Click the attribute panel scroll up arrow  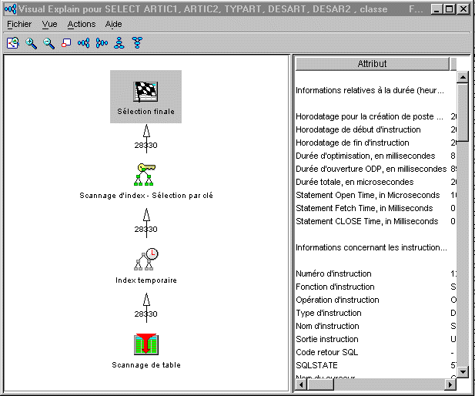point(463,77)
